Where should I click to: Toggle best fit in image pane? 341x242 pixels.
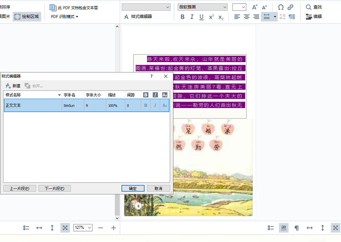65,228
